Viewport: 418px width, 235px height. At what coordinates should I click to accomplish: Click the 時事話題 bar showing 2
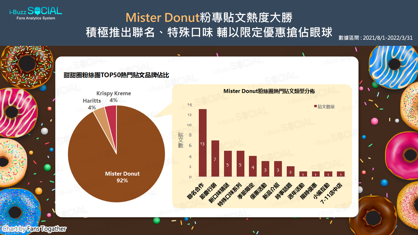290,171
